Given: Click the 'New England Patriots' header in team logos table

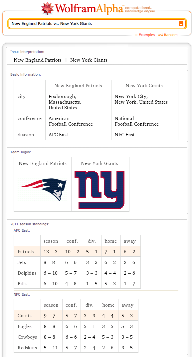Looking at the screenshot, I should (x=43, y=163).
